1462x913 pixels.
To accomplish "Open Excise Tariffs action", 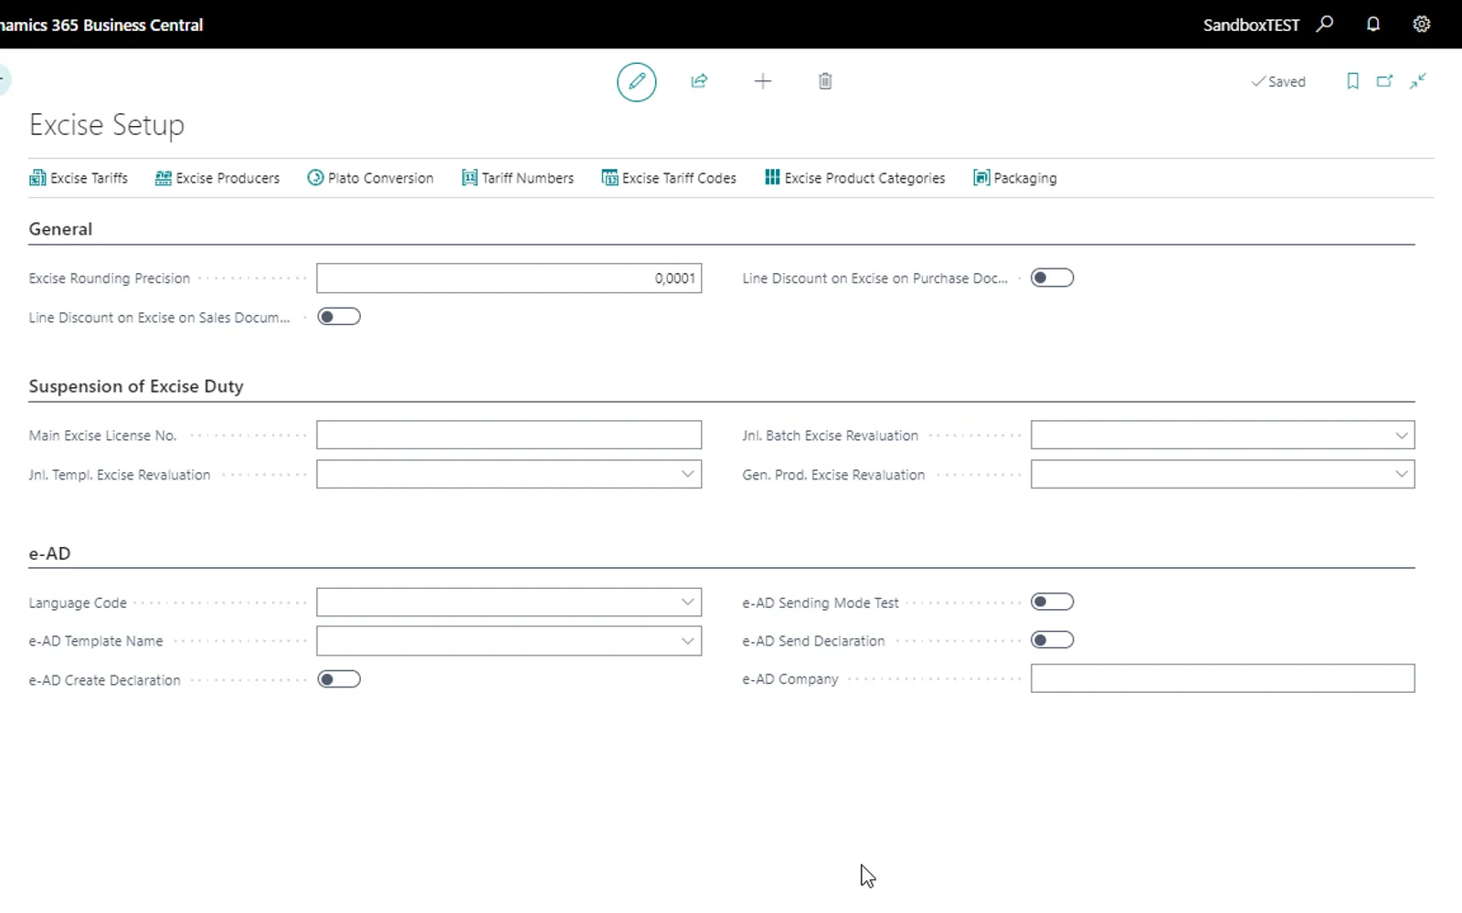I will pos(79,178).
